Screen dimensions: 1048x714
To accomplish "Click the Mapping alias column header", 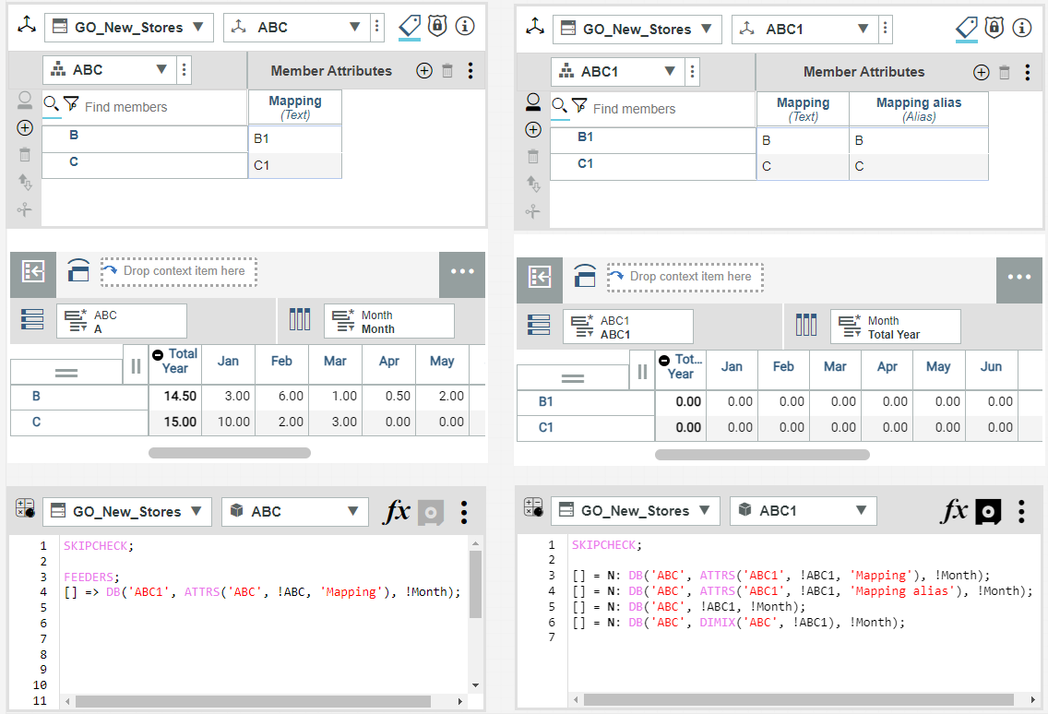I will click(918, 109).
